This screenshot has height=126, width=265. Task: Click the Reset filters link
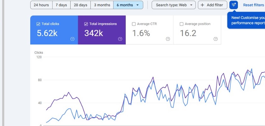point(253,5)
